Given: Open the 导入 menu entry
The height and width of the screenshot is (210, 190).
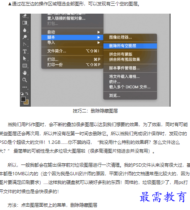Looking at the screenshot, I should coord(72,43).
